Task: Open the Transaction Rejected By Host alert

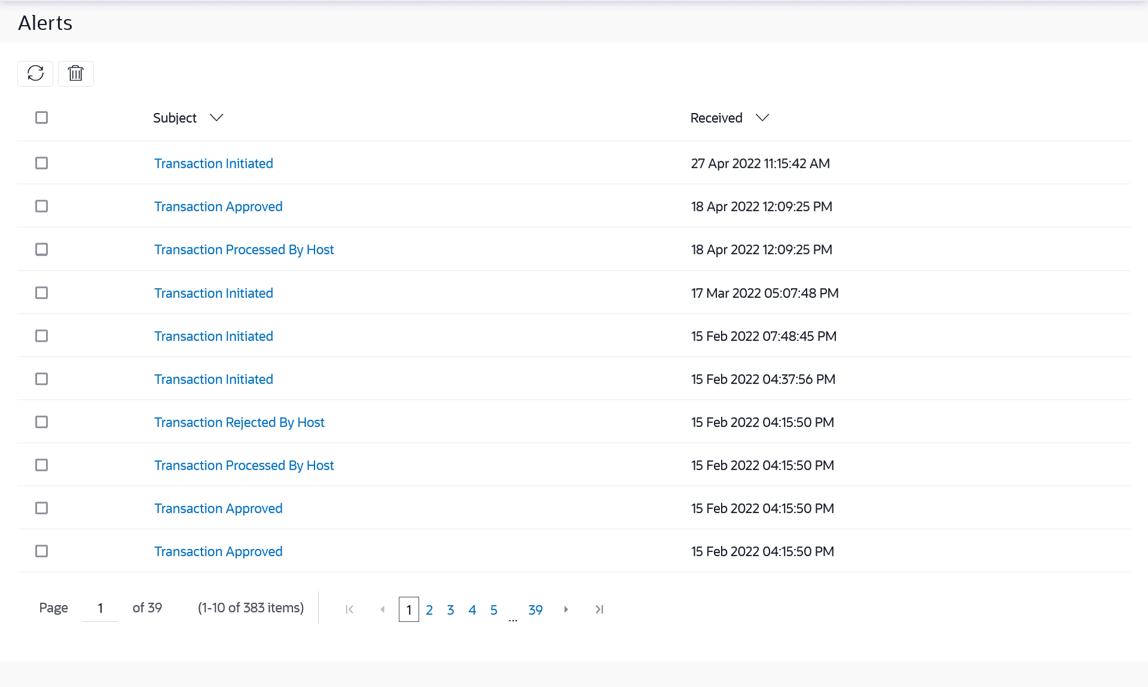Action: tap(239, 422)
